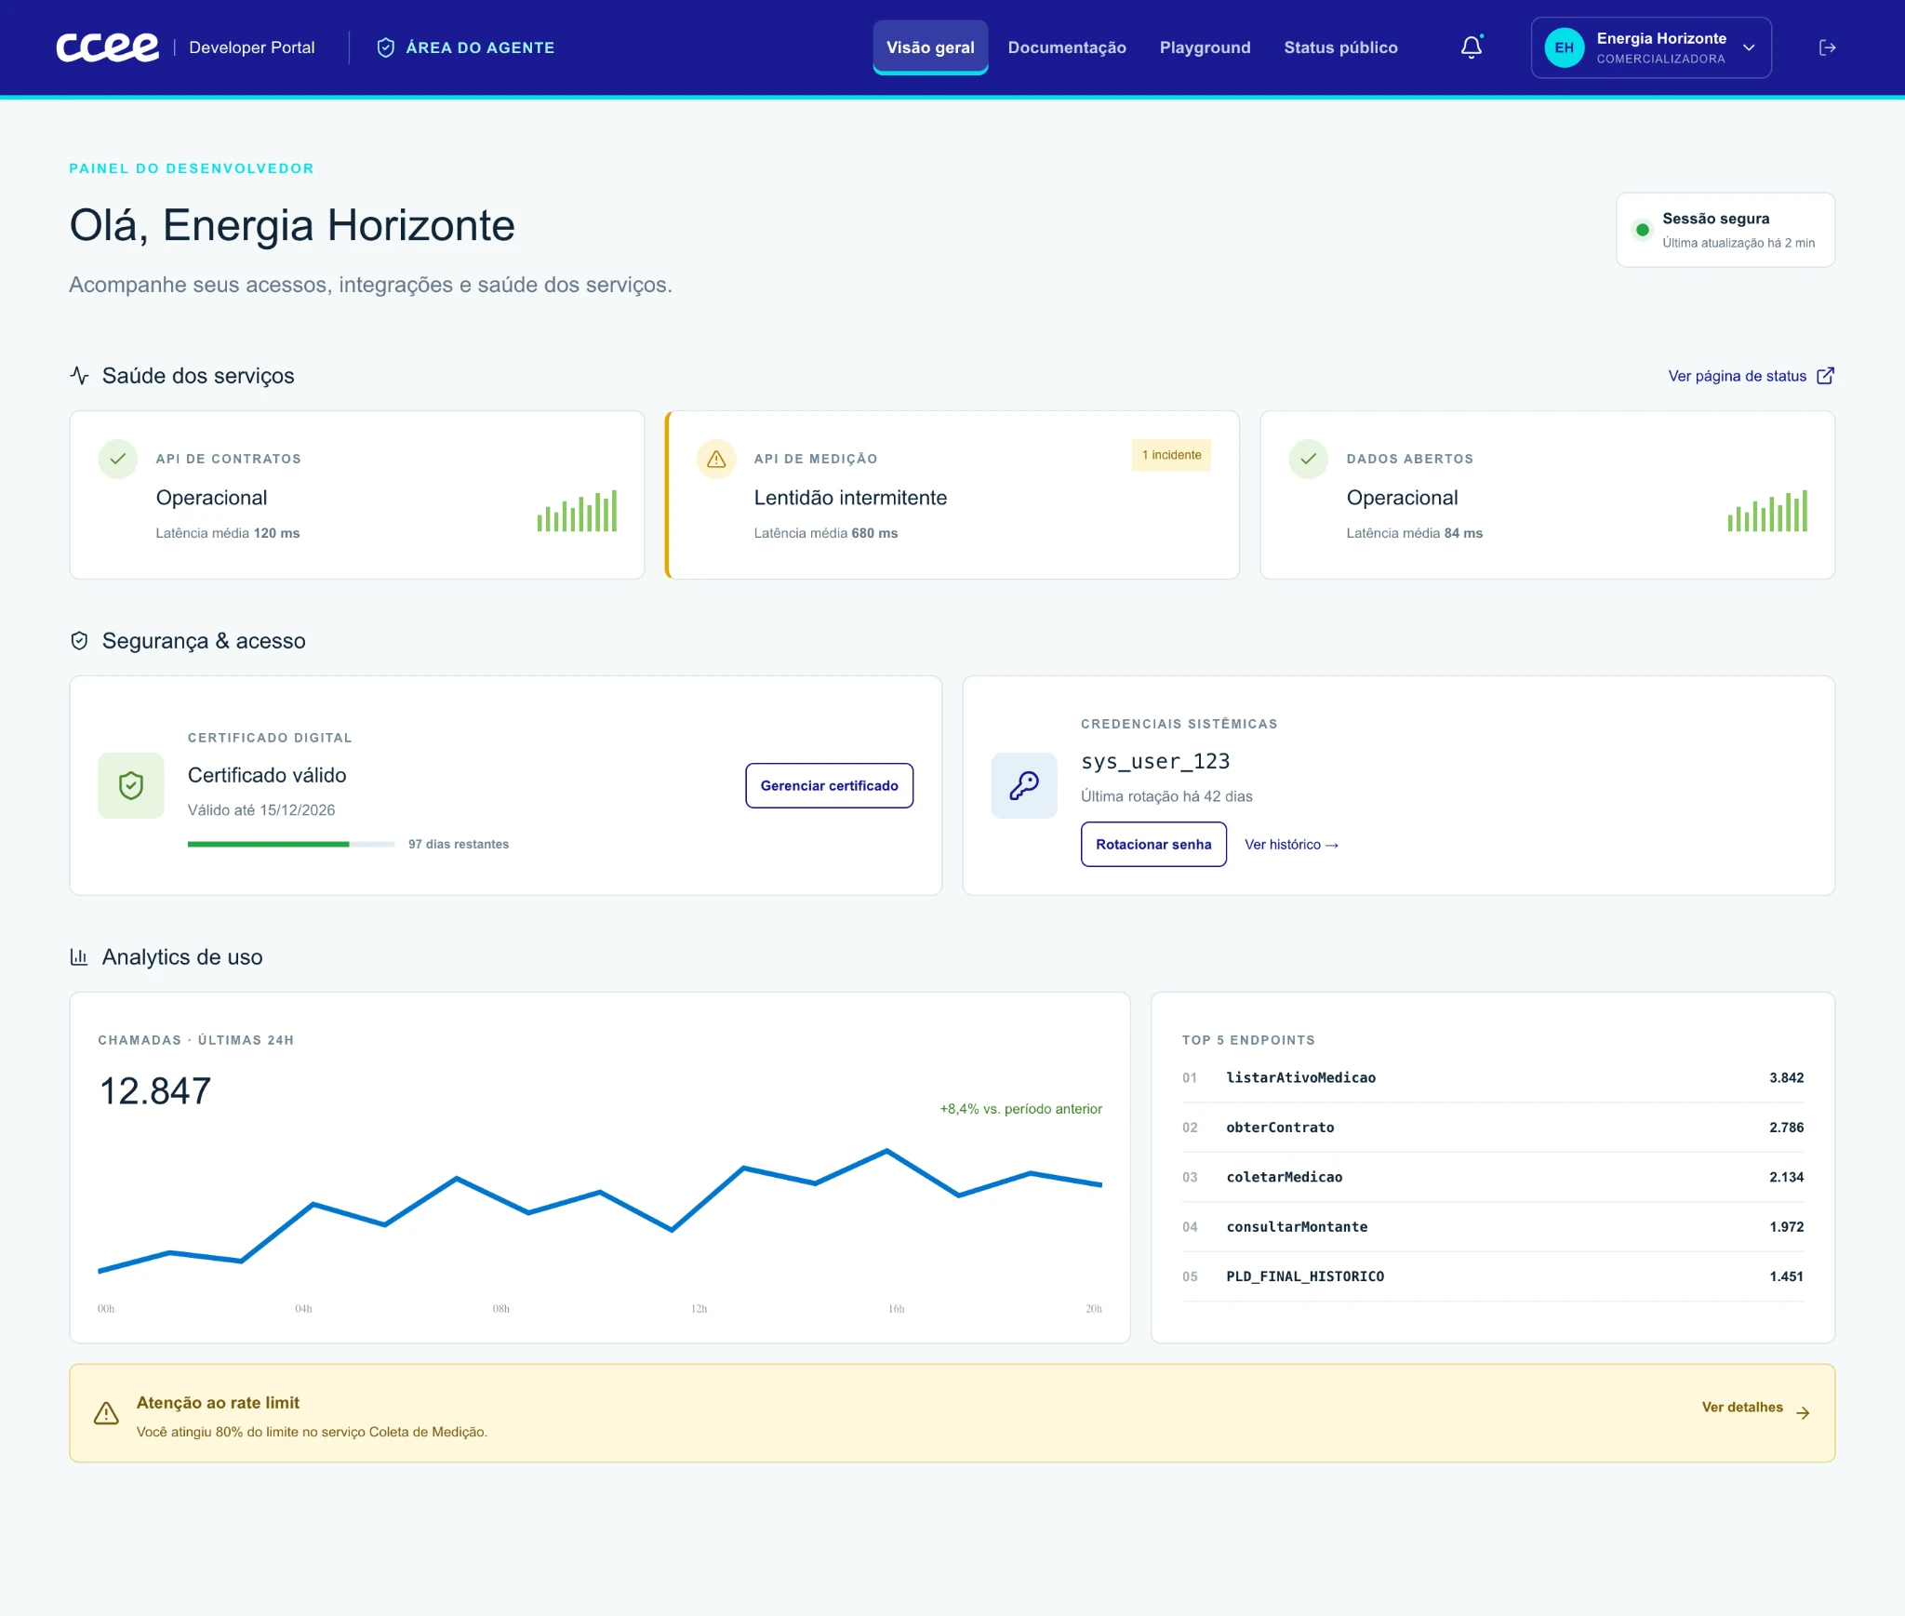Image resolution: width=1905 pixels, height=1616 pixels.
Task: Click the 1 incidente badge
Action: coord(1171,455)
